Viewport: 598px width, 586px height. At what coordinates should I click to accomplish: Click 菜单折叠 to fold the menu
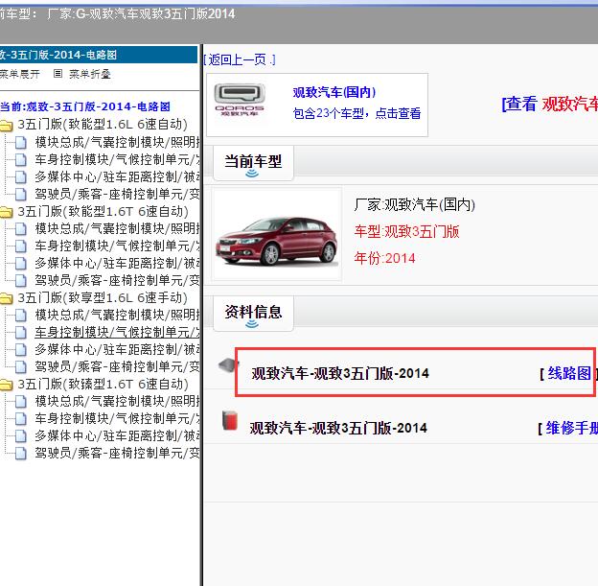90,74
